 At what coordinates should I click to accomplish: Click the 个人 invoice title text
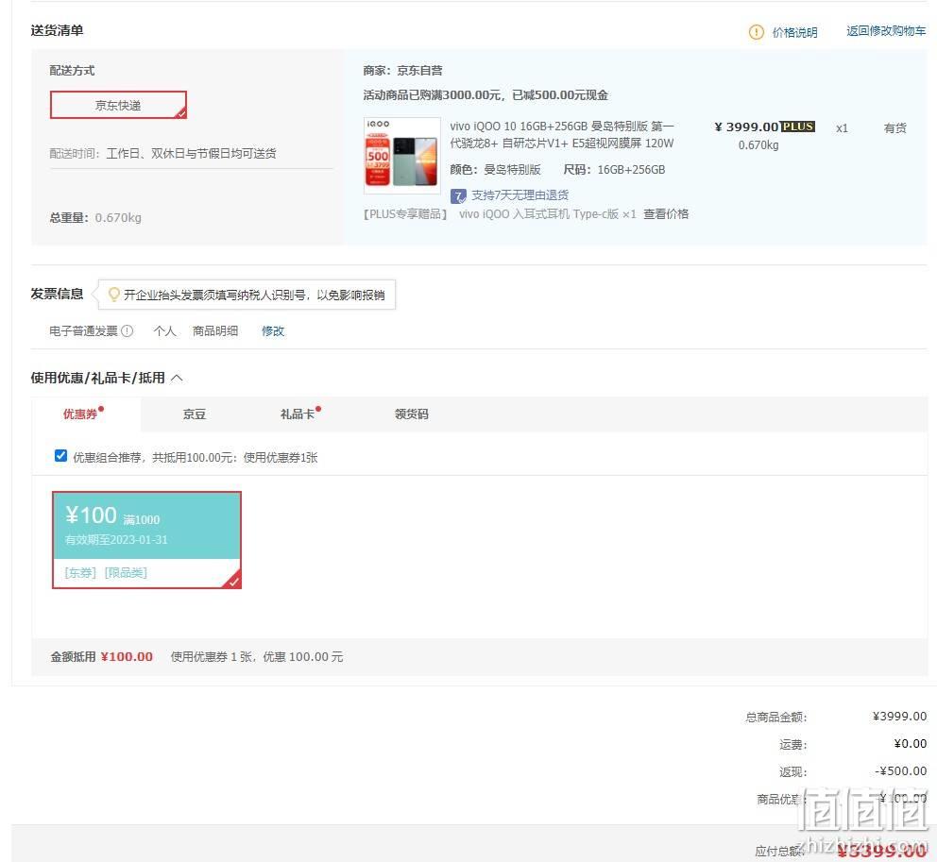click(165, 331)
